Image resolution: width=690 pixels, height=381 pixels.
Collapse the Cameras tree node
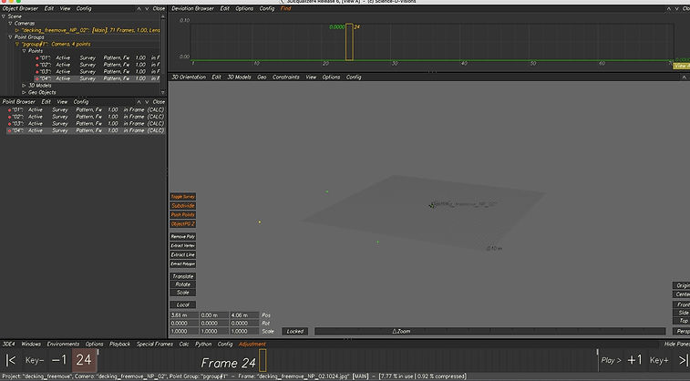(x=11, y=24)
